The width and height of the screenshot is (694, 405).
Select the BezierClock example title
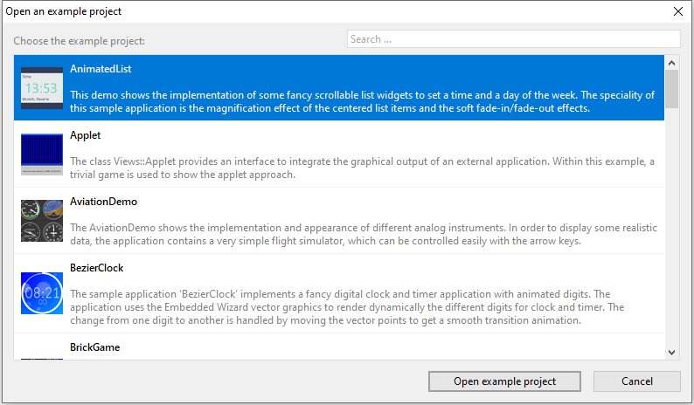coord(96,268)
